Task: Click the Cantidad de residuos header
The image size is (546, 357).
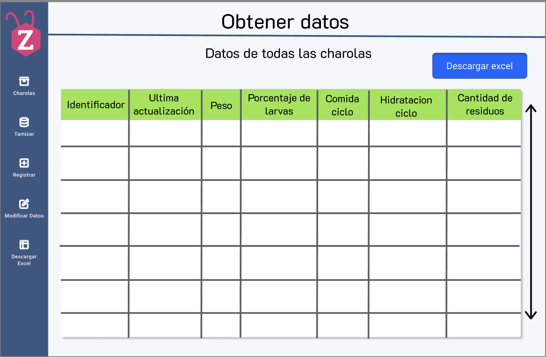Action: point(484,105)
